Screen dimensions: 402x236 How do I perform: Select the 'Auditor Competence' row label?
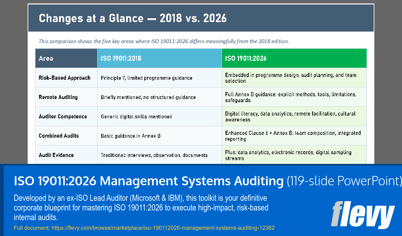tap(63, 117)
